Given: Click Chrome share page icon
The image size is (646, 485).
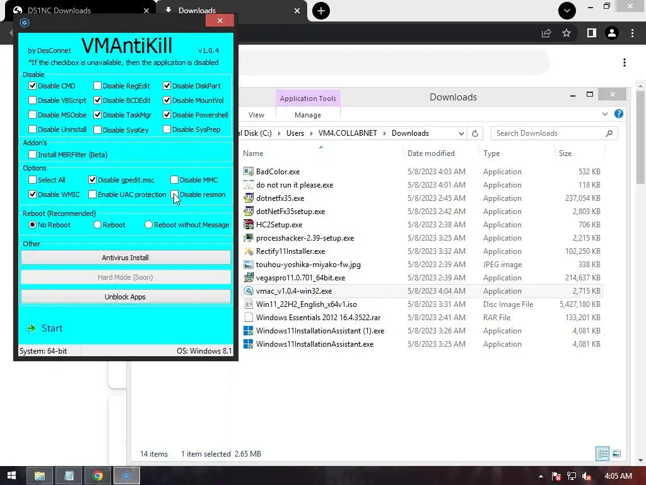Looking at the screenshot, I should 546,33.
